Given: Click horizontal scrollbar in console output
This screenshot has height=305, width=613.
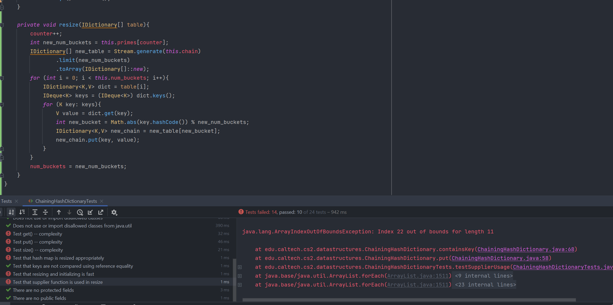Looking at the screenshot, I should pos(408,300).
